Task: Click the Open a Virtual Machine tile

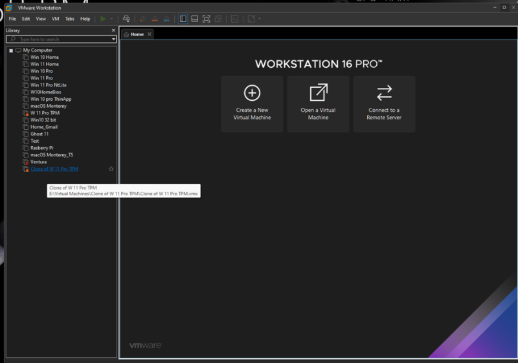Action: pos(318,103)
